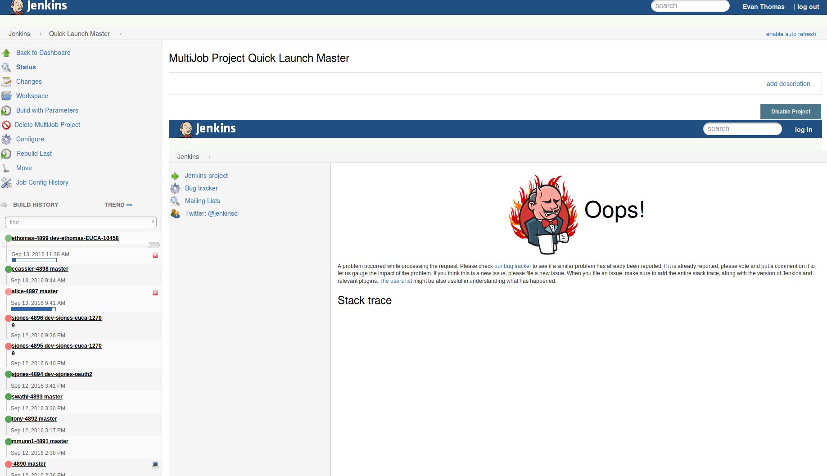Open our bug tracker link in error text
The image size is (827, 476).
513,266
